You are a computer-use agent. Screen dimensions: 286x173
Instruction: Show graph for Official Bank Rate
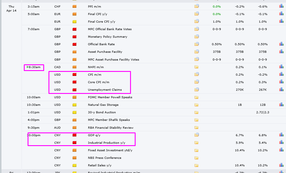pos(281,44)
